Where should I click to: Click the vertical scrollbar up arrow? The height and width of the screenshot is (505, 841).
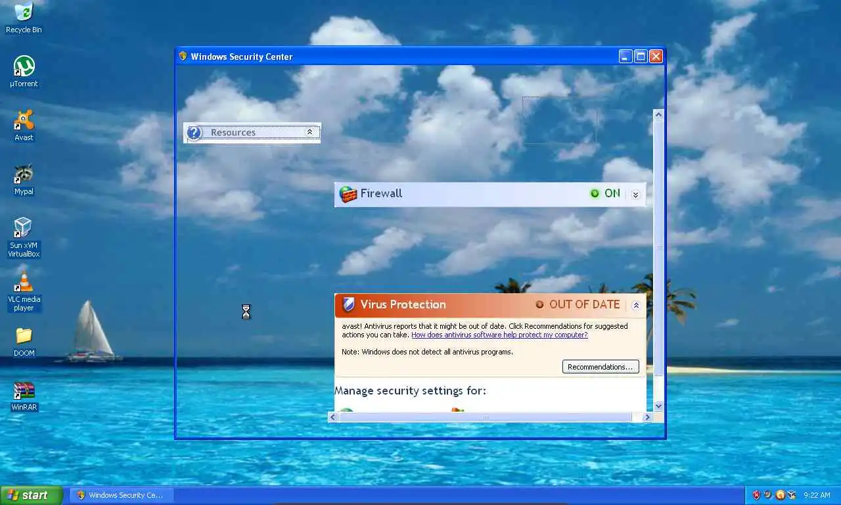[658, 114]
